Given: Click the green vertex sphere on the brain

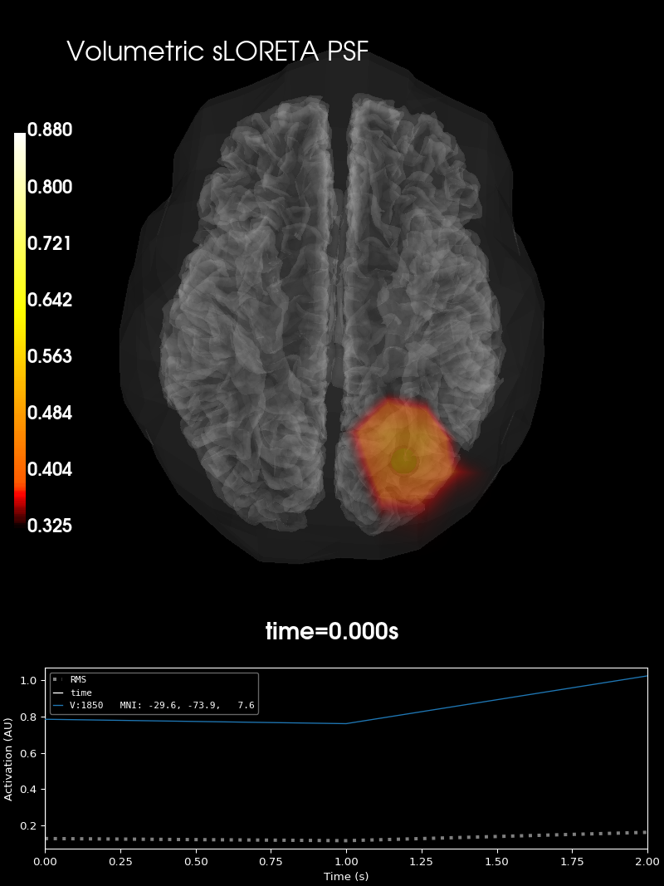Looking at the screenshot, I should point(404,461).
